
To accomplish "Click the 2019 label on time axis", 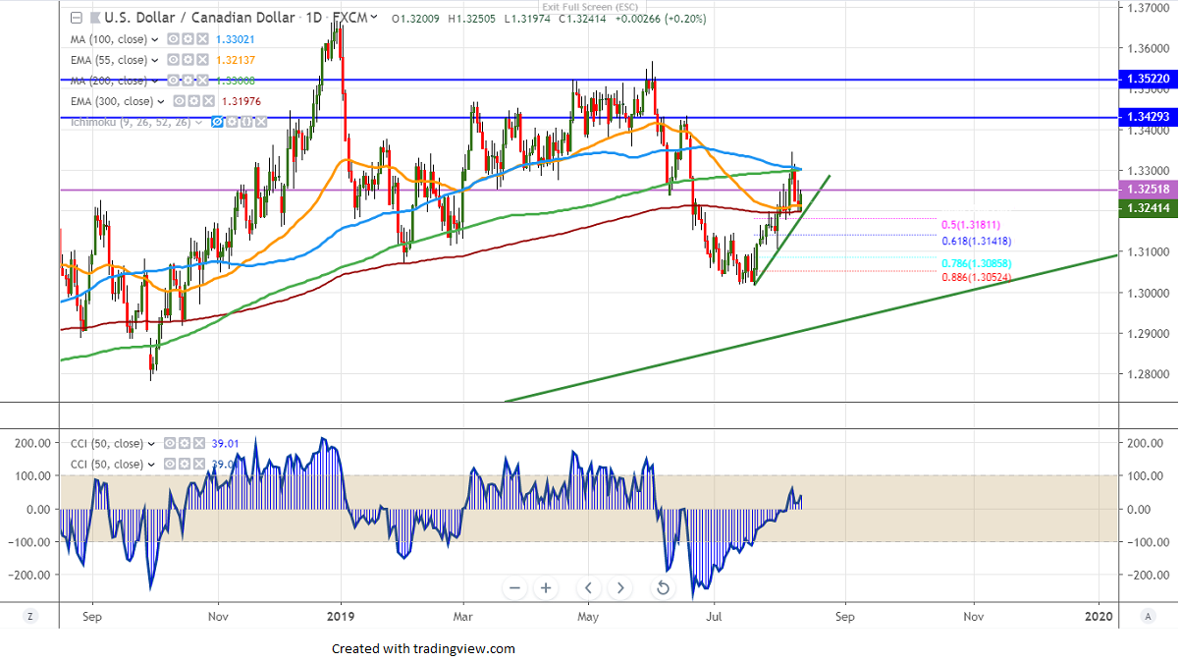I will 341,617.
